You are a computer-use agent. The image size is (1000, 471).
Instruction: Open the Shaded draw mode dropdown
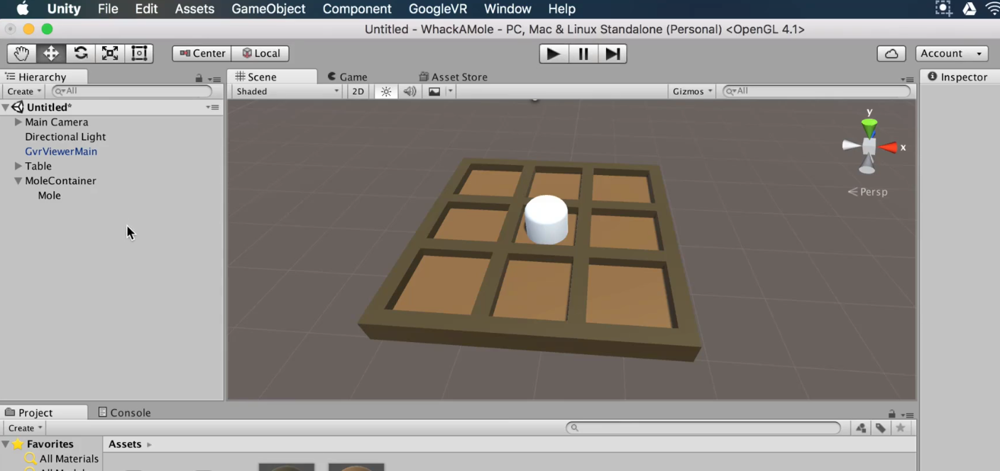coord(286,91)
